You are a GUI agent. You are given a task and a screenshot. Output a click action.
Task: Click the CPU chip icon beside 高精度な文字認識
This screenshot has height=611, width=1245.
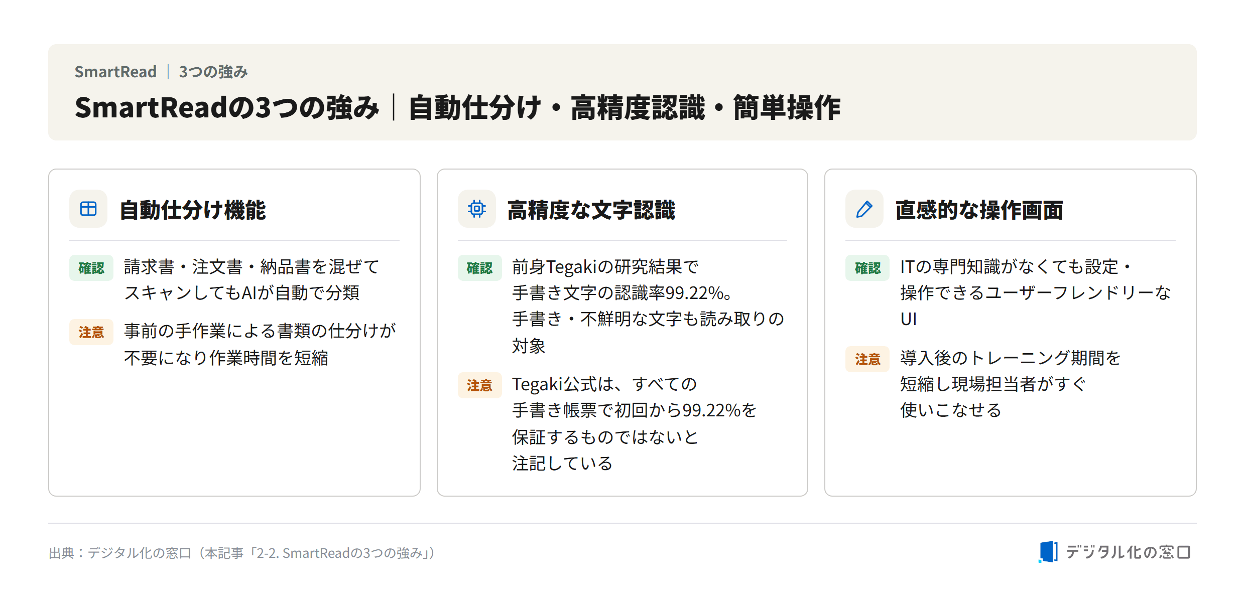476,209
